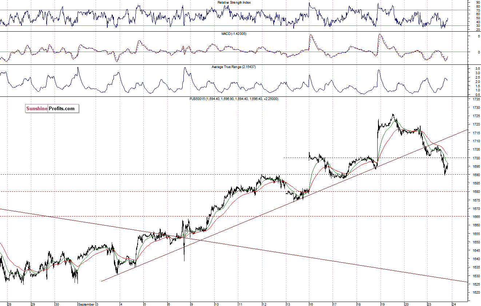
Task: Open the SunshineProfits.com logo link
Action: pyautogui.click(x=52, y=108)
